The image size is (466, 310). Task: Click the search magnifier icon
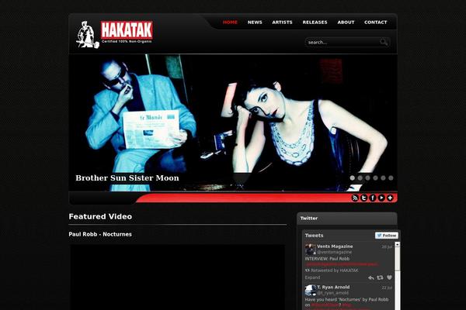tap(384, 42)
